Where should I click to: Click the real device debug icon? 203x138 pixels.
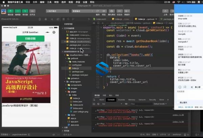click(112, 11)
